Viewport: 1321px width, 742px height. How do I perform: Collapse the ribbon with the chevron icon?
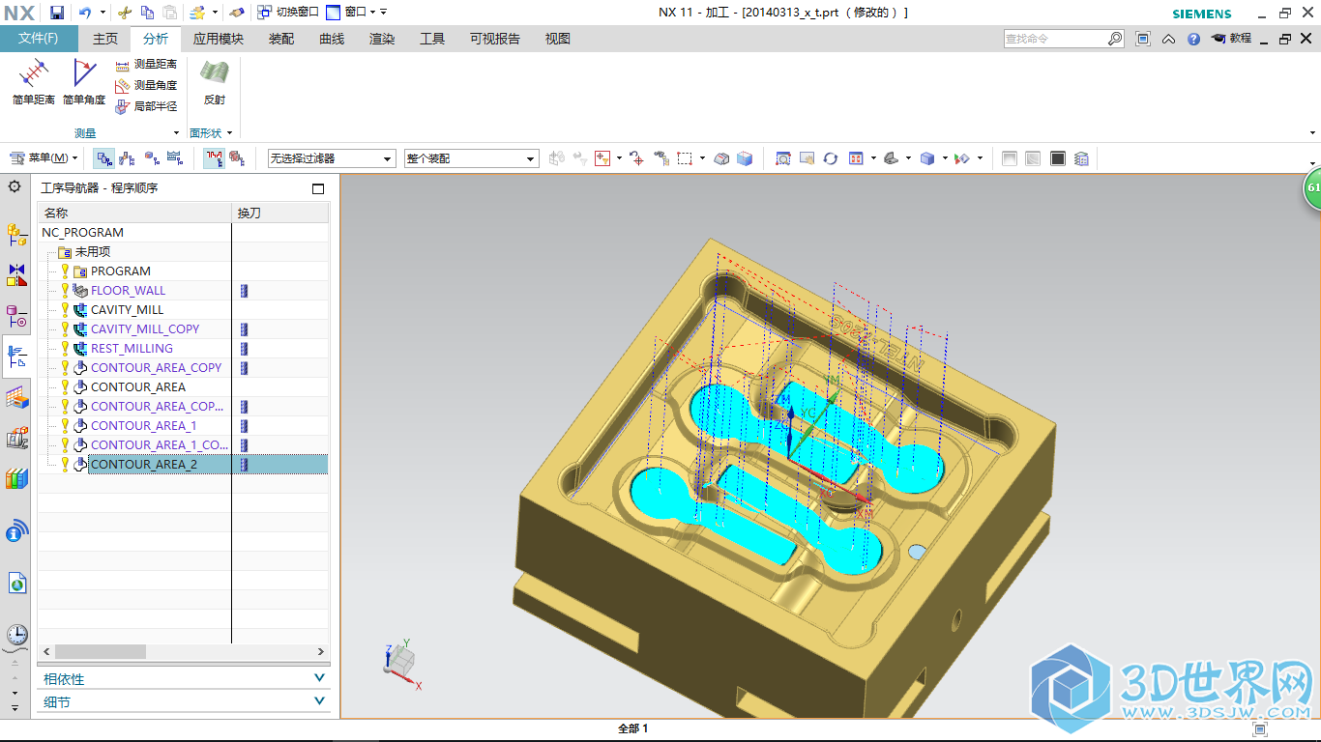point(1169,40)
